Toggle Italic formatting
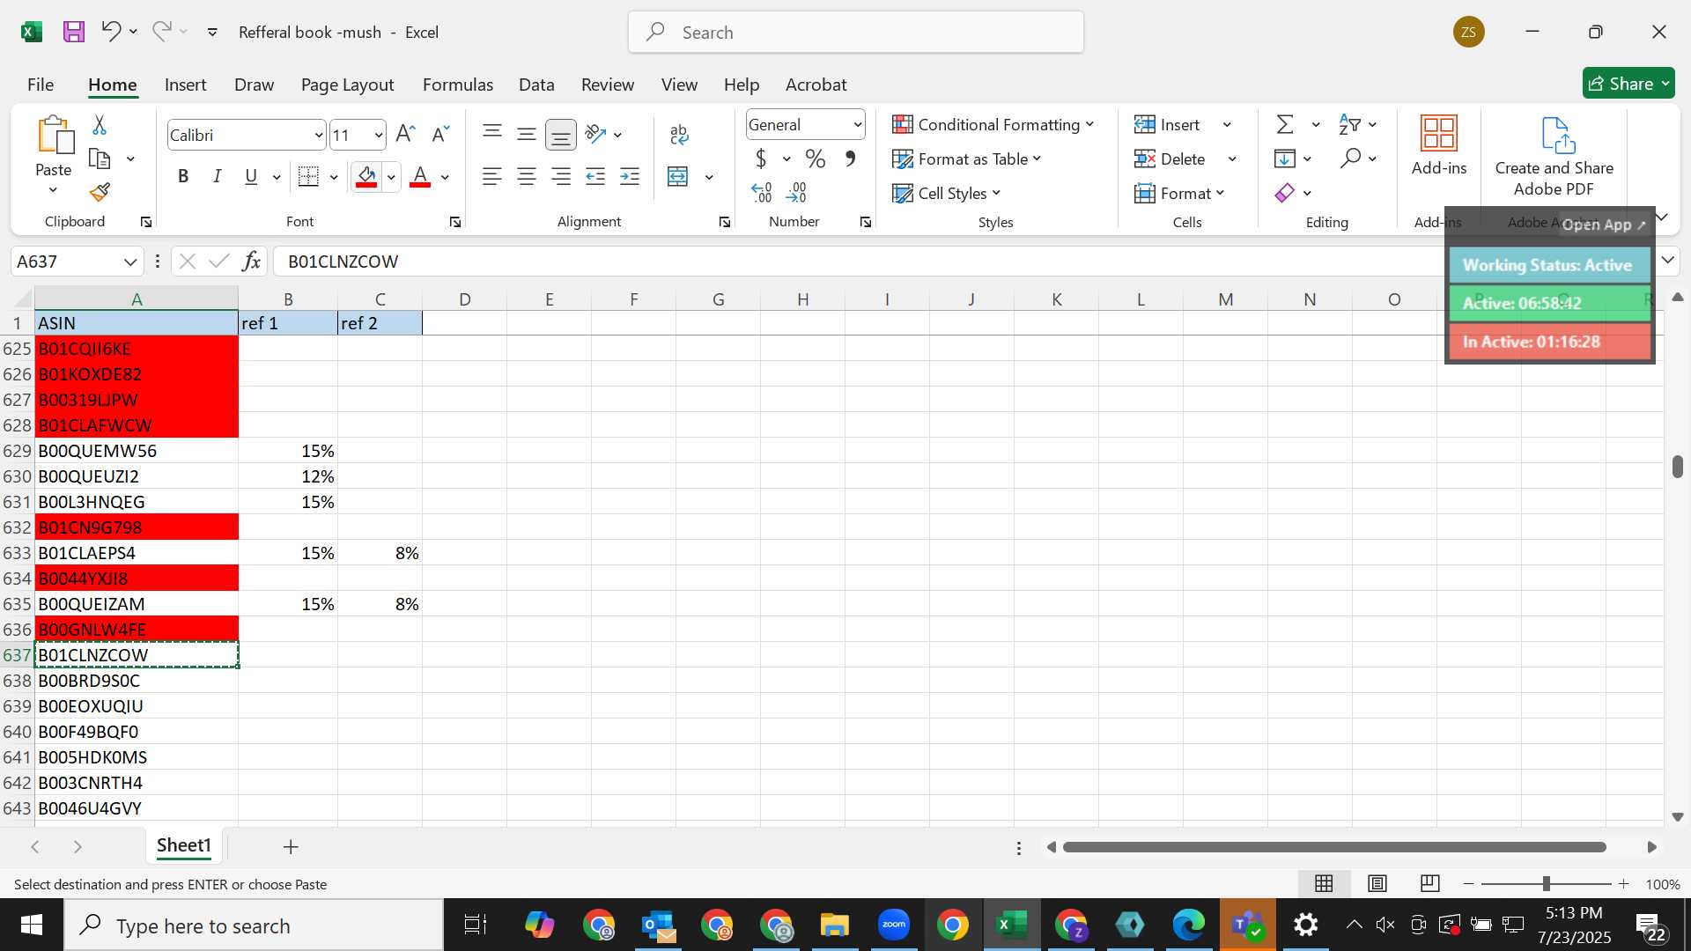 (x=217, y=176)
